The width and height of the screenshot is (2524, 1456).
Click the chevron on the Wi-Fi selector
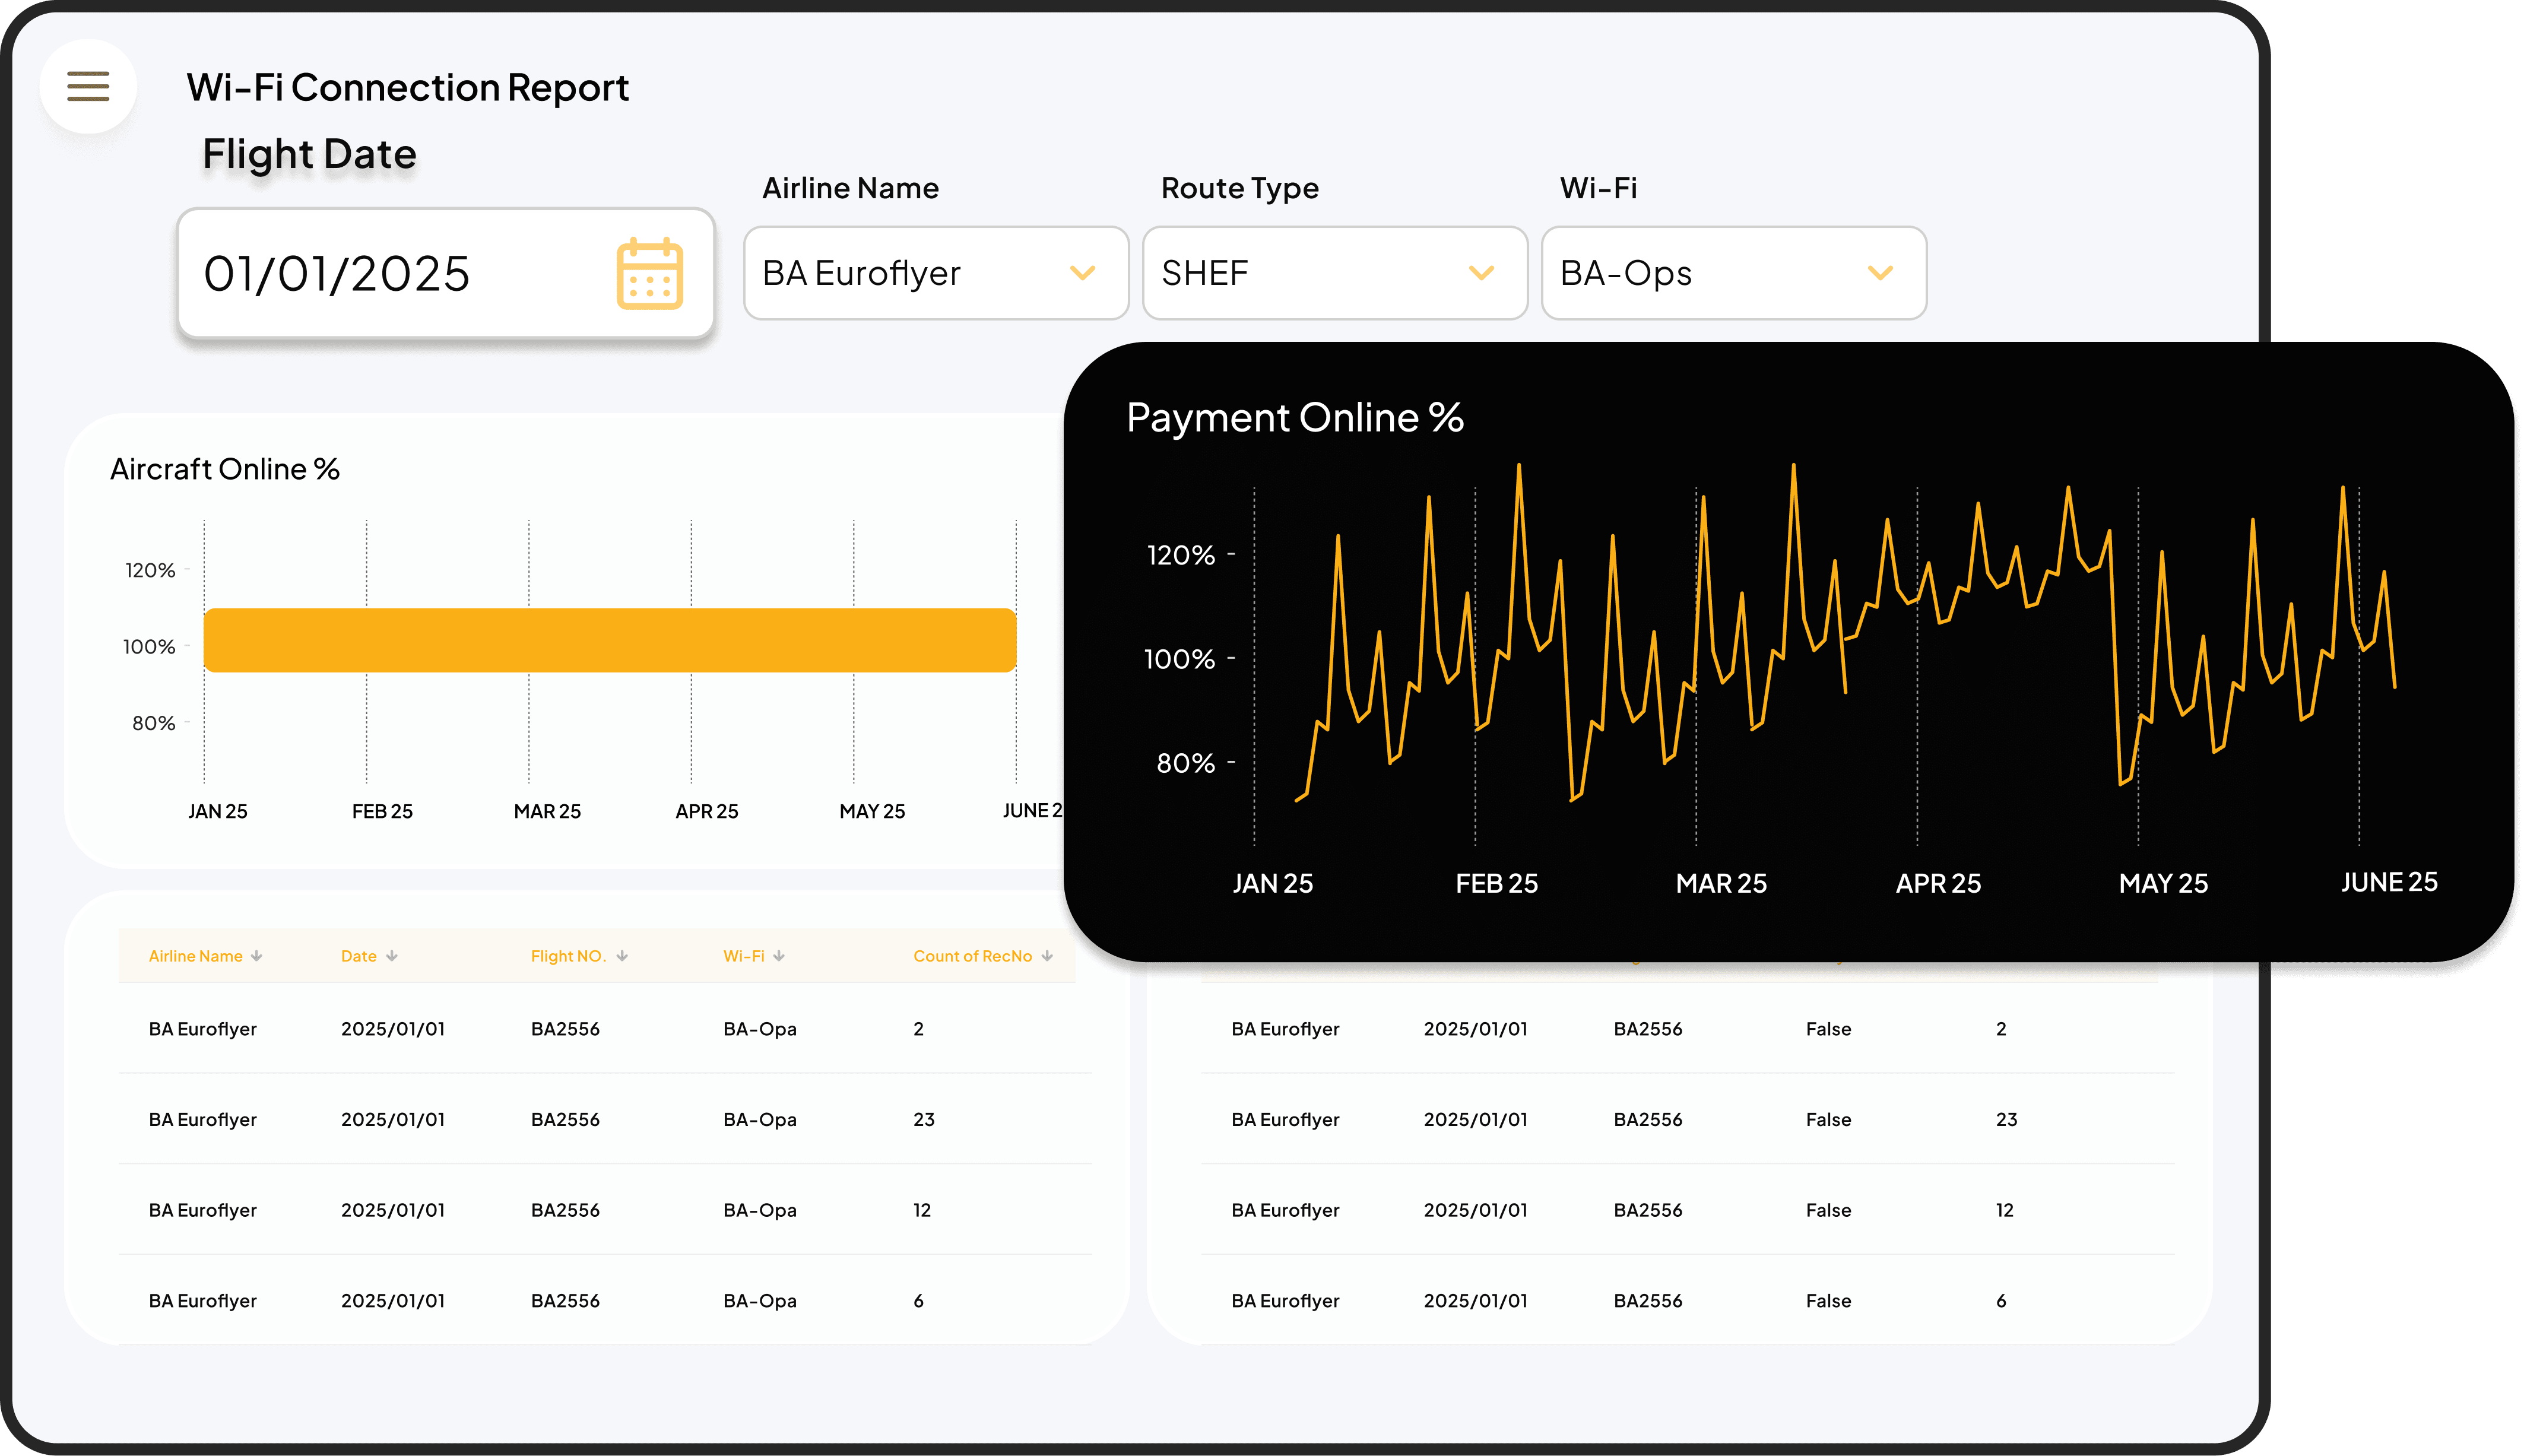[x=1880, y=273]
